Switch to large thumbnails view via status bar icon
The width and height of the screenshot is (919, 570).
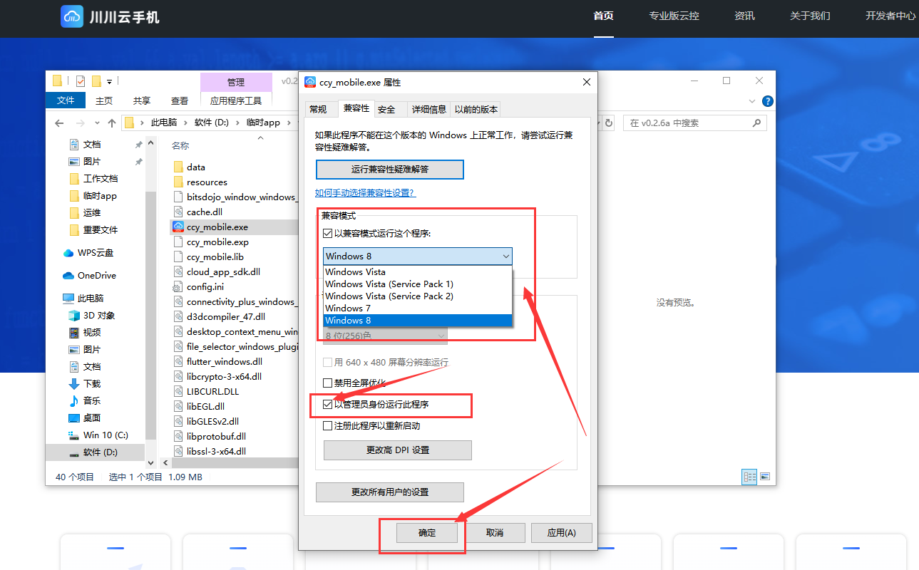point(764,476)
